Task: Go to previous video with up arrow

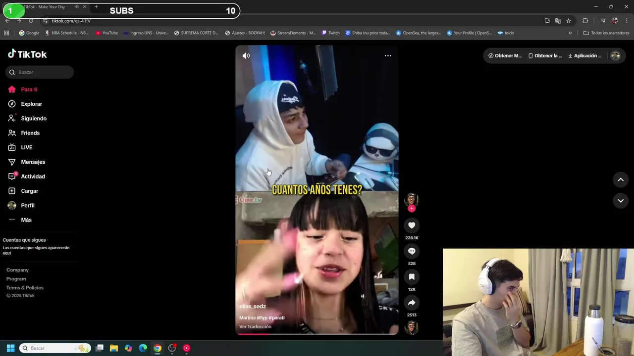Action: [x=621, y=180]
